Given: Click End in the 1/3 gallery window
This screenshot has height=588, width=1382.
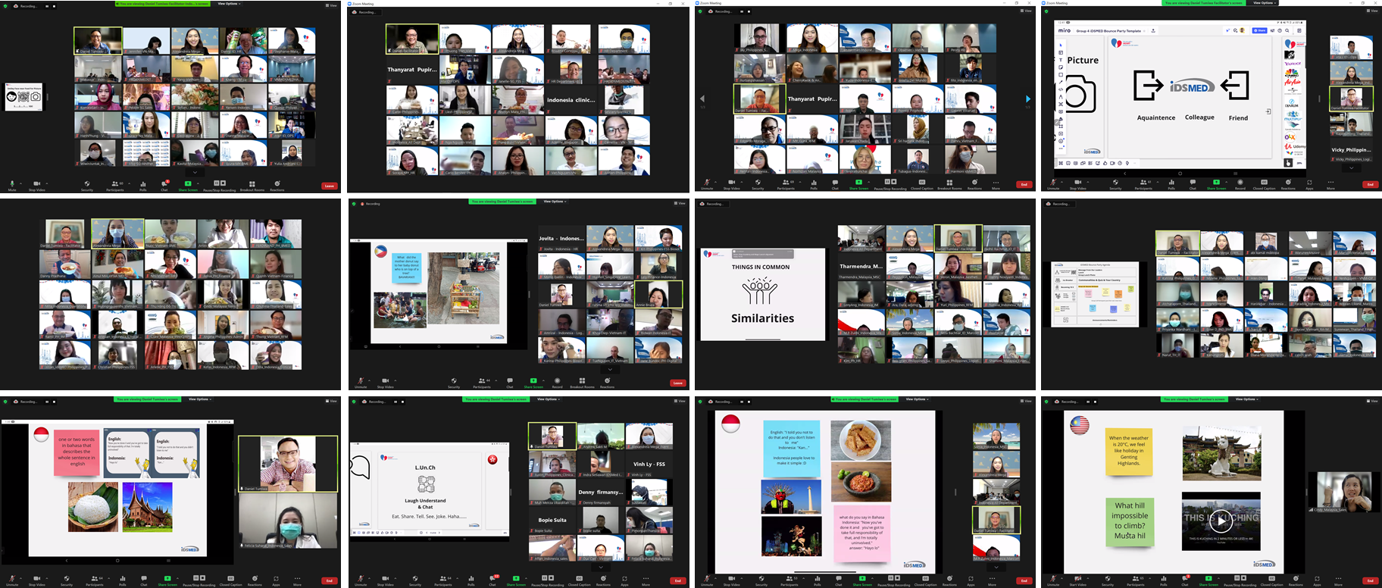Looking at the screenshot, I should (x=1024, y=184).
